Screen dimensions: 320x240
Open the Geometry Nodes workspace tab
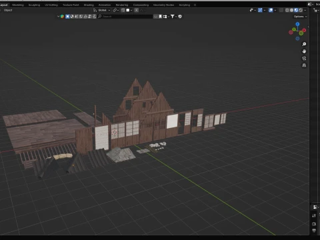tap(163, 5)
